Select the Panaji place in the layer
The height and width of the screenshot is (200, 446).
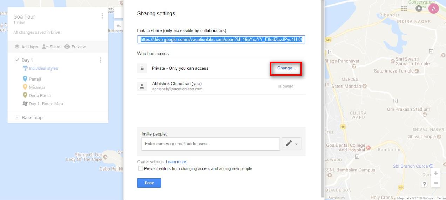pos(35,79)
